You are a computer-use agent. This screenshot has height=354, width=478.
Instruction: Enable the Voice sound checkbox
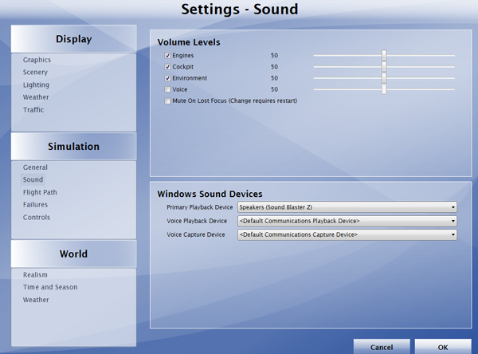tap(167, 89)
